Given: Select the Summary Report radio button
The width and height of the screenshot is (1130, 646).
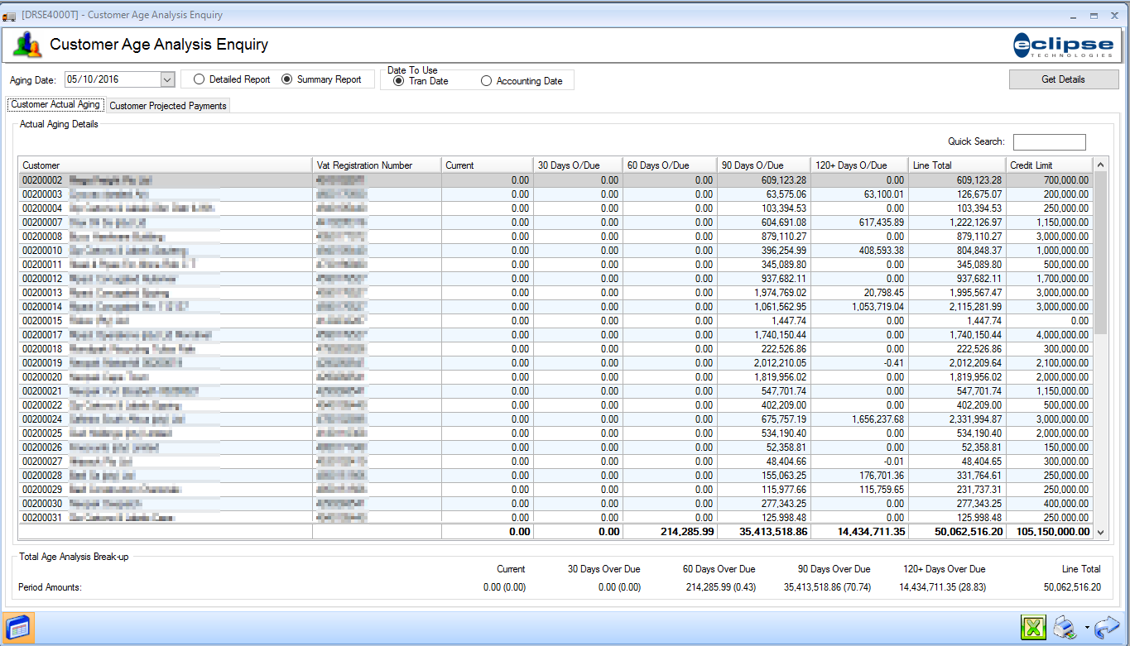Looking at the screenshot, I should pyautogui.click(x=287, y=79).
